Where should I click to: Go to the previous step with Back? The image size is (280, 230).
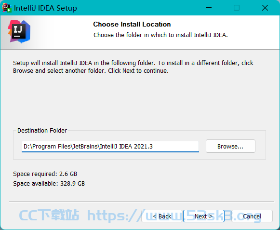tap(162, 216)
